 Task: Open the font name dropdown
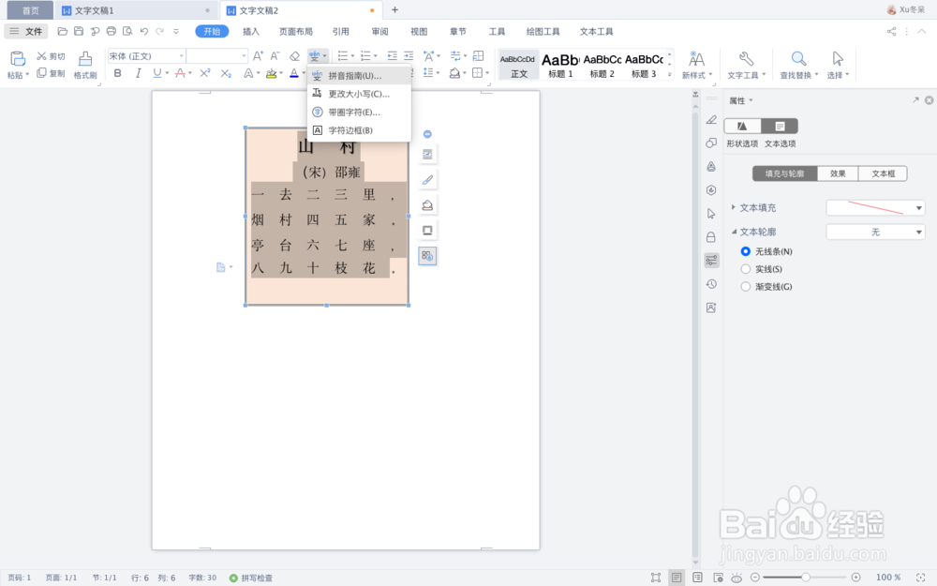(x=181, y=56)
